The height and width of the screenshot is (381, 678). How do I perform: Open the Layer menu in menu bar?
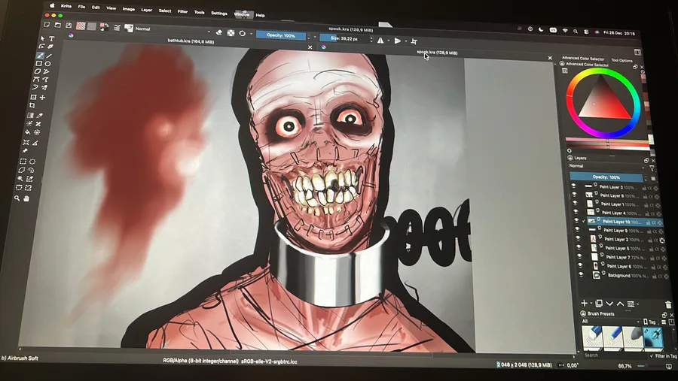[147, 10]
